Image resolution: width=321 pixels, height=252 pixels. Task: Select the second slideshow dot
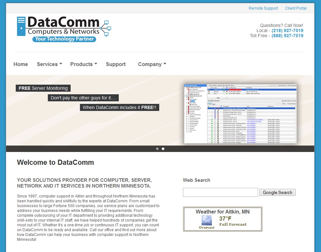(x=163, y=149)
